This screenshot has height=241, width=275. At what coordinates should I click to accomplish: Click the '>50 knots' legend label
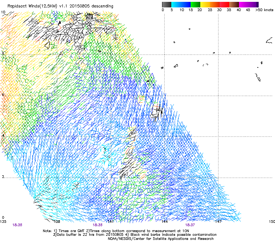coord(264,10)
